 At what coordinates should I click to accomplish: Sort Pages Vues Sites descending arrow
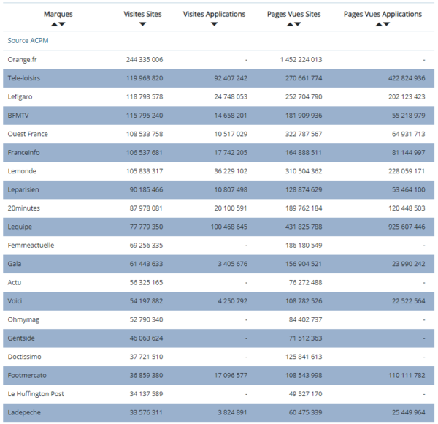click(x=298, y=24)
